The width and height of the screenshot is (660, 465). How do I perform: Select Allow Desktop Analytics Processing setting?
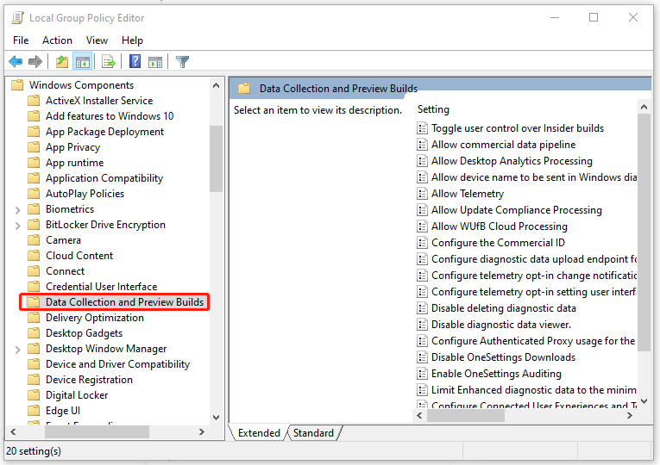coord(512,161)
